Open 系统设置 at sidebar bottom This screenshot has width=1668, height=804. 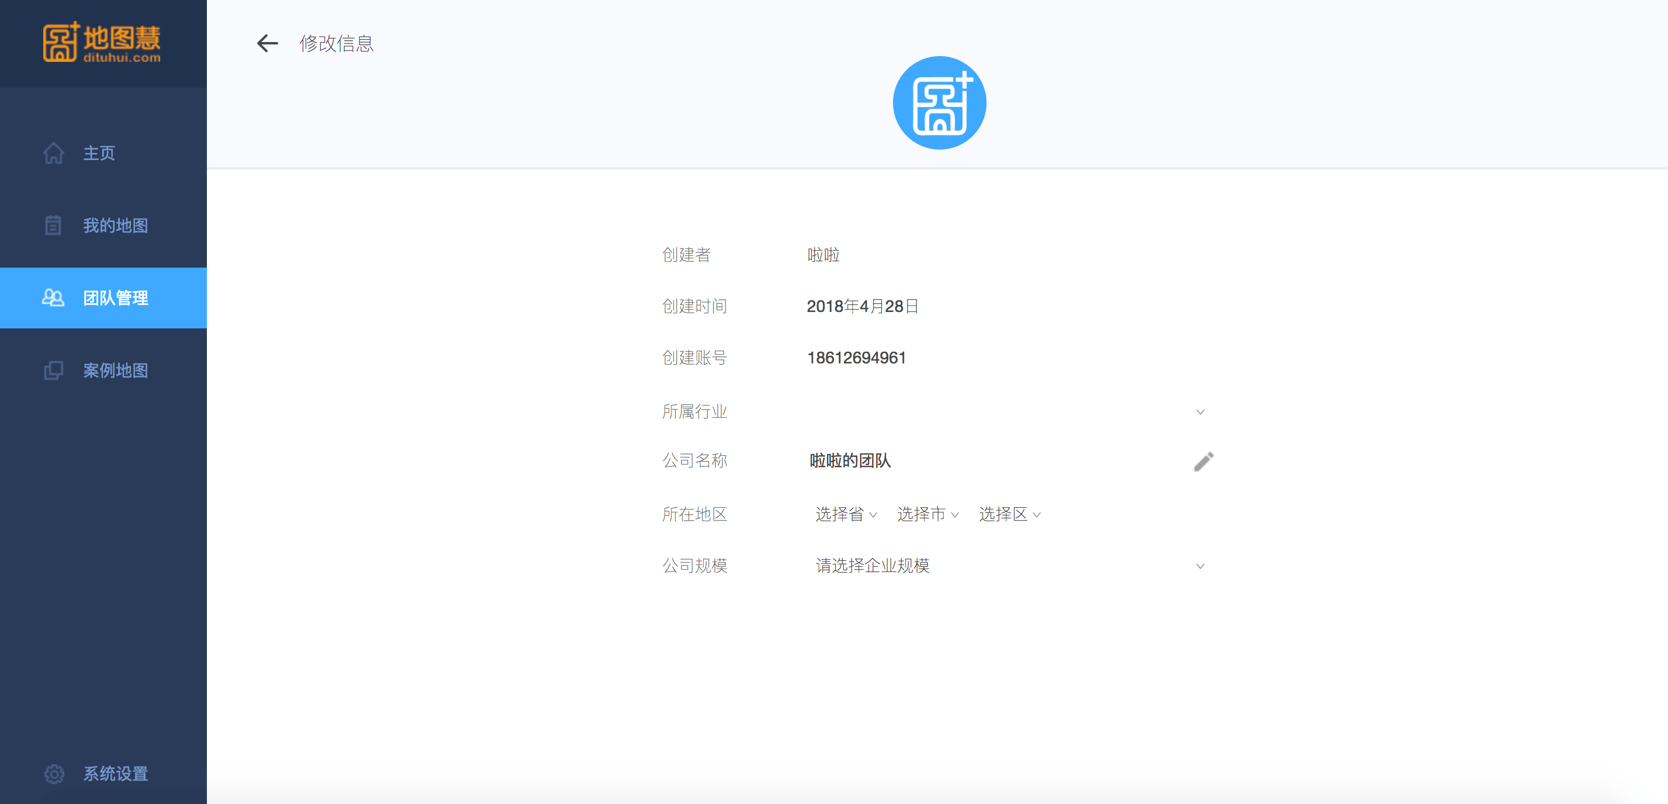pos(103,774)
